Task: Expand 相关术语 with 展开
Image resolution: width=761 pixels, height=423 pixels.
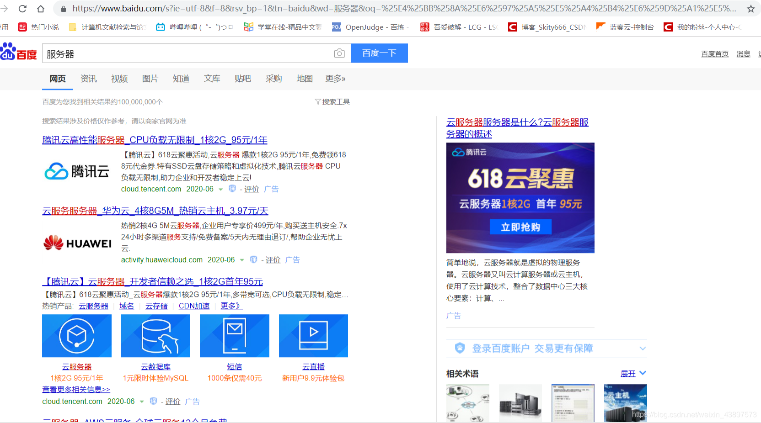Action: (x=633, y=374)
